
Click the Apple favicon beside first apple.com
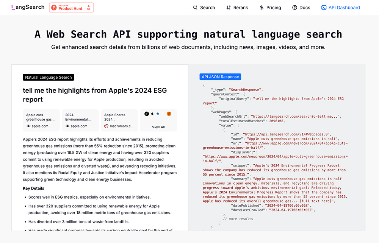point(28,126)
